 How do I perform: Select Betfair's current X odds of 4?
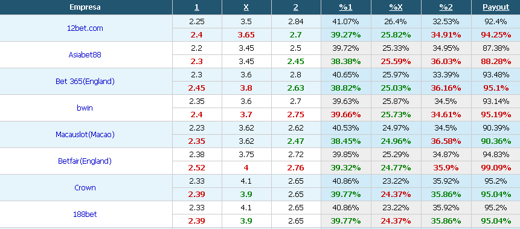click(246, 167)
